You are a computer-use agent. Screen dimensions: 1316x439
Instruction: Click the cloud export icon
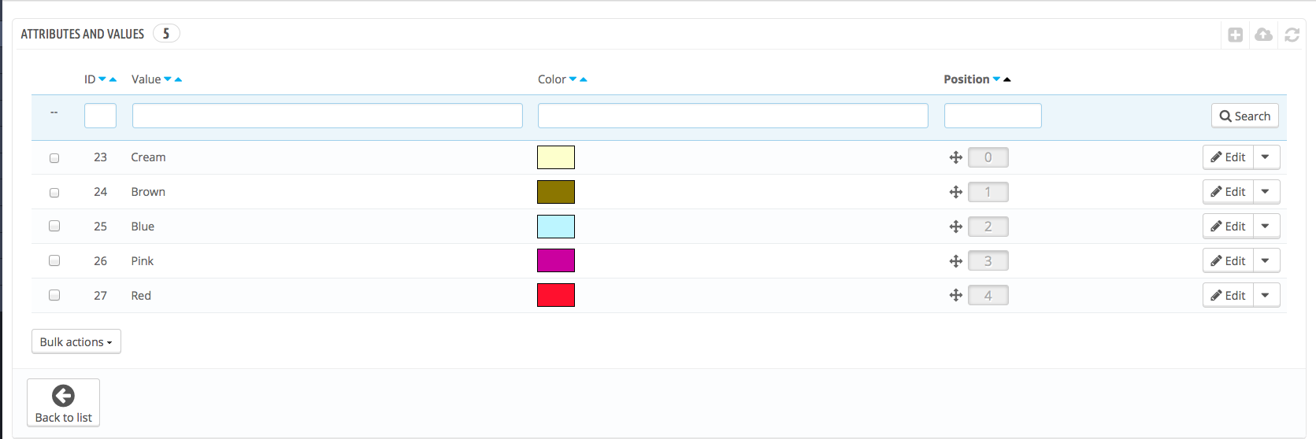pos(1263,35)
